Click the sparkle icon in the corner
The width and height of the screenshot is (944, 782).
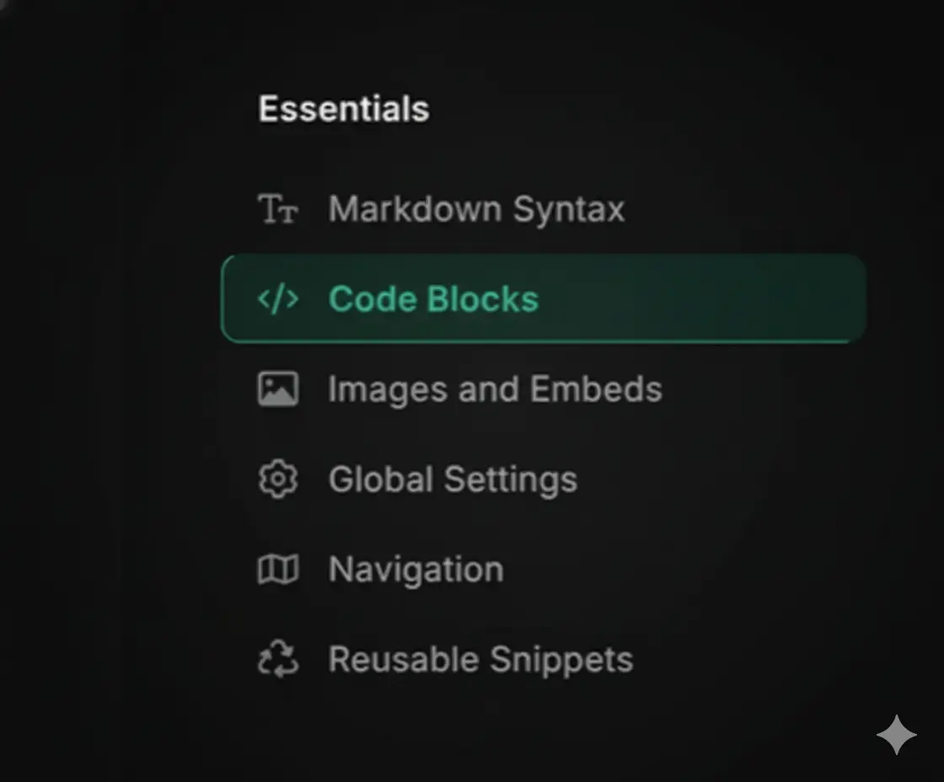[896, 734]
